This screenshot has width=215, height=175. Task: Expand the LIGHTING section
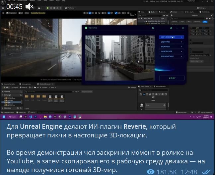pos(172,42)
